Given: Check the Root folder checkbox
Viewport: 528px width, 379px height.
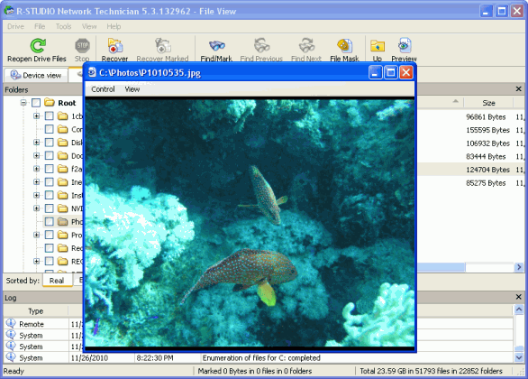Looking at the screenshot, I should pyautogui.click(x=36, y=103).
